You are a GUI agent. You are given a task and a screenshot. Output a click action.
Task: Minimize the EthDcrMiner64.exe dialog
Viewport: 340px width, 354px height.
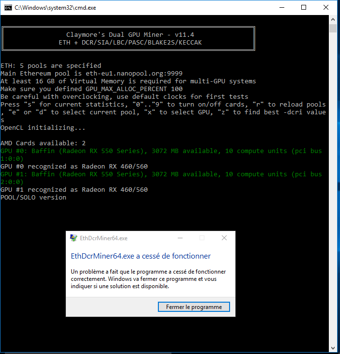tap(180, 238)
